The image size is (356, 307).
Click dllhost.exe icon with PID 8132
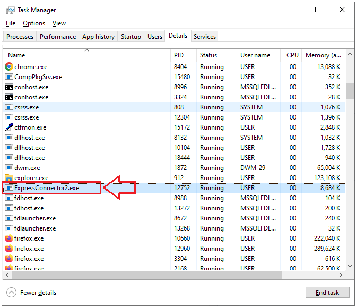(9, 138)
